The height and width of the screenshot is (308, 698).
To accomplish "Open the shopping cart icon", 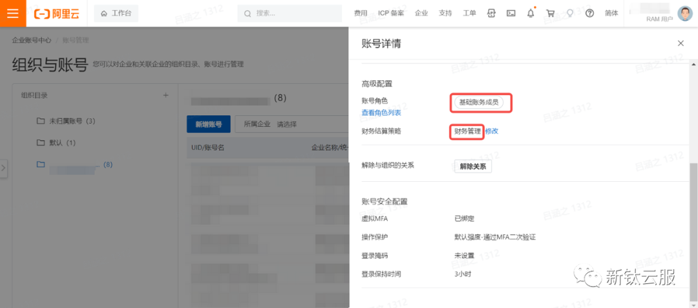I will tap(550, 14).
